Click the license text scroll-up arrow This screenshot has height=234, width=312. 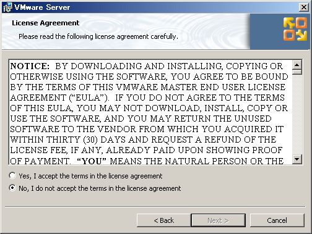point(297,65)
